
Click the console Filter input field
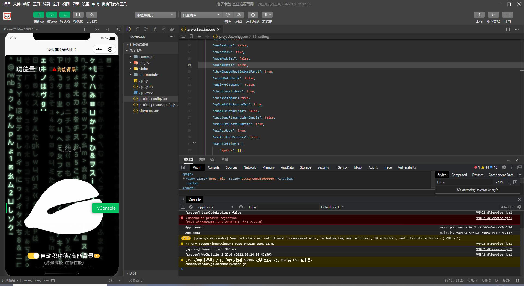click(283, 207)
